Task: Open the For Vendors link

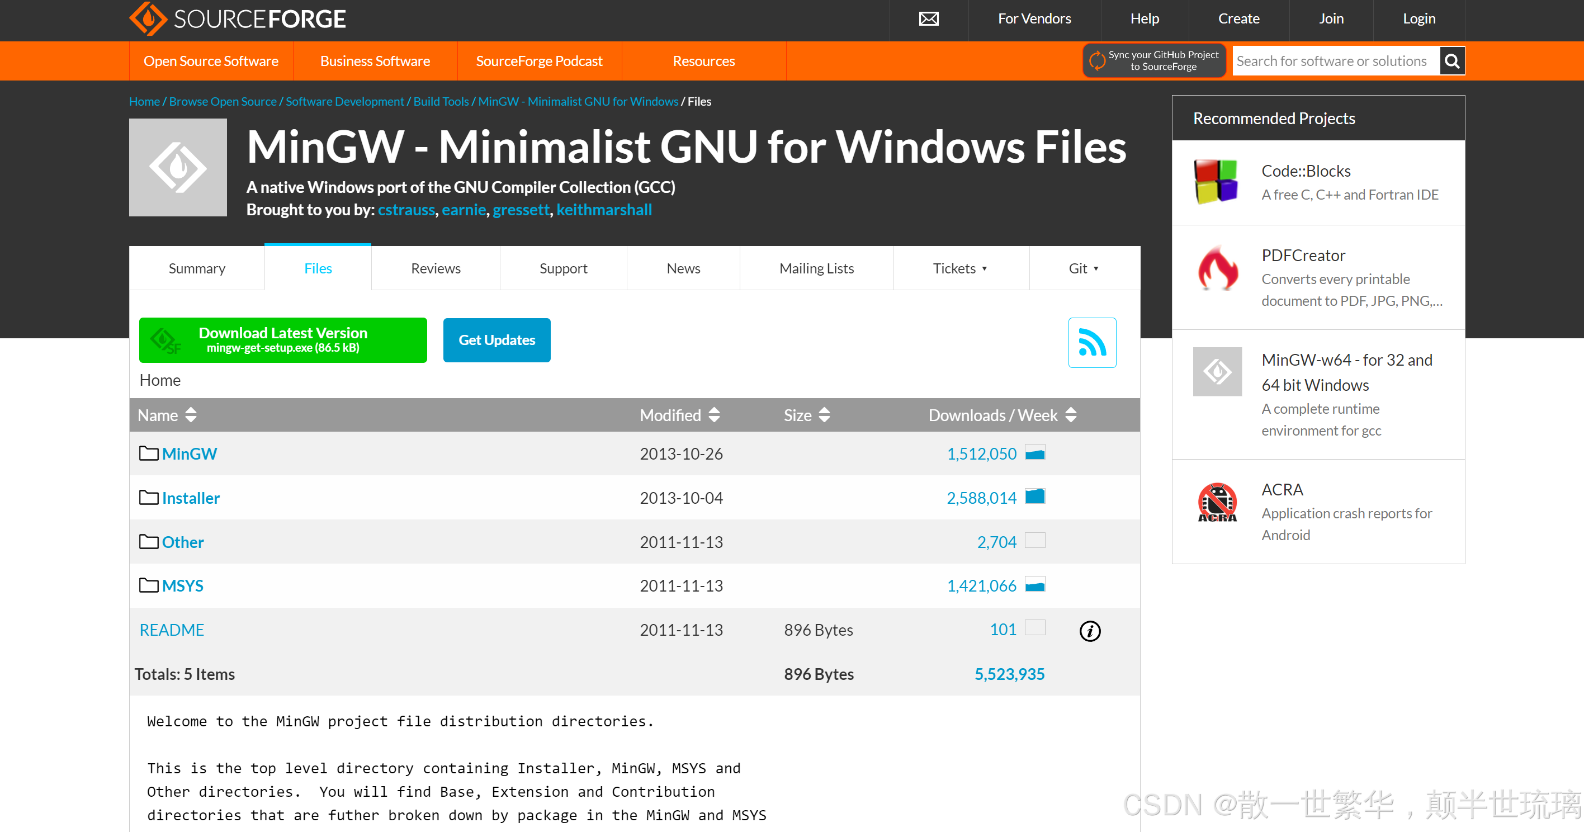Action: click(x=1034, y=18)
